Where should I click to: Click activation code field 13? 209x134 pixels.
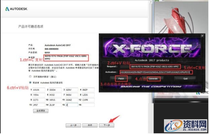point(39,105)
